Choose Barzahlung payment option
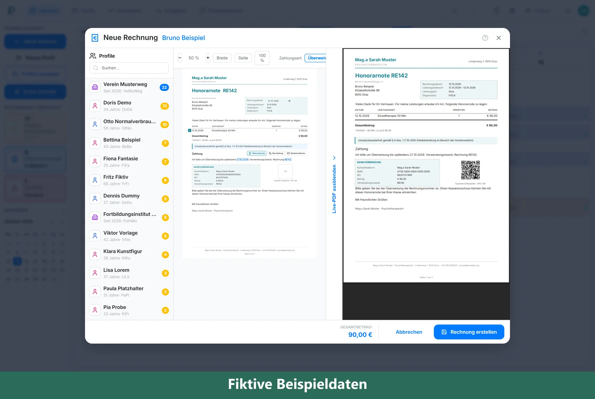 tap(276, 153)
